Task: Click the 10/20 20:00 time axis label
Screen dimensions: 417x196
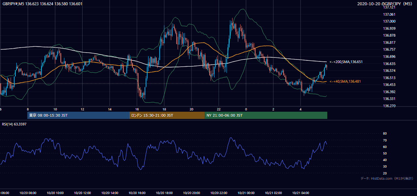Action: [192, 193]
